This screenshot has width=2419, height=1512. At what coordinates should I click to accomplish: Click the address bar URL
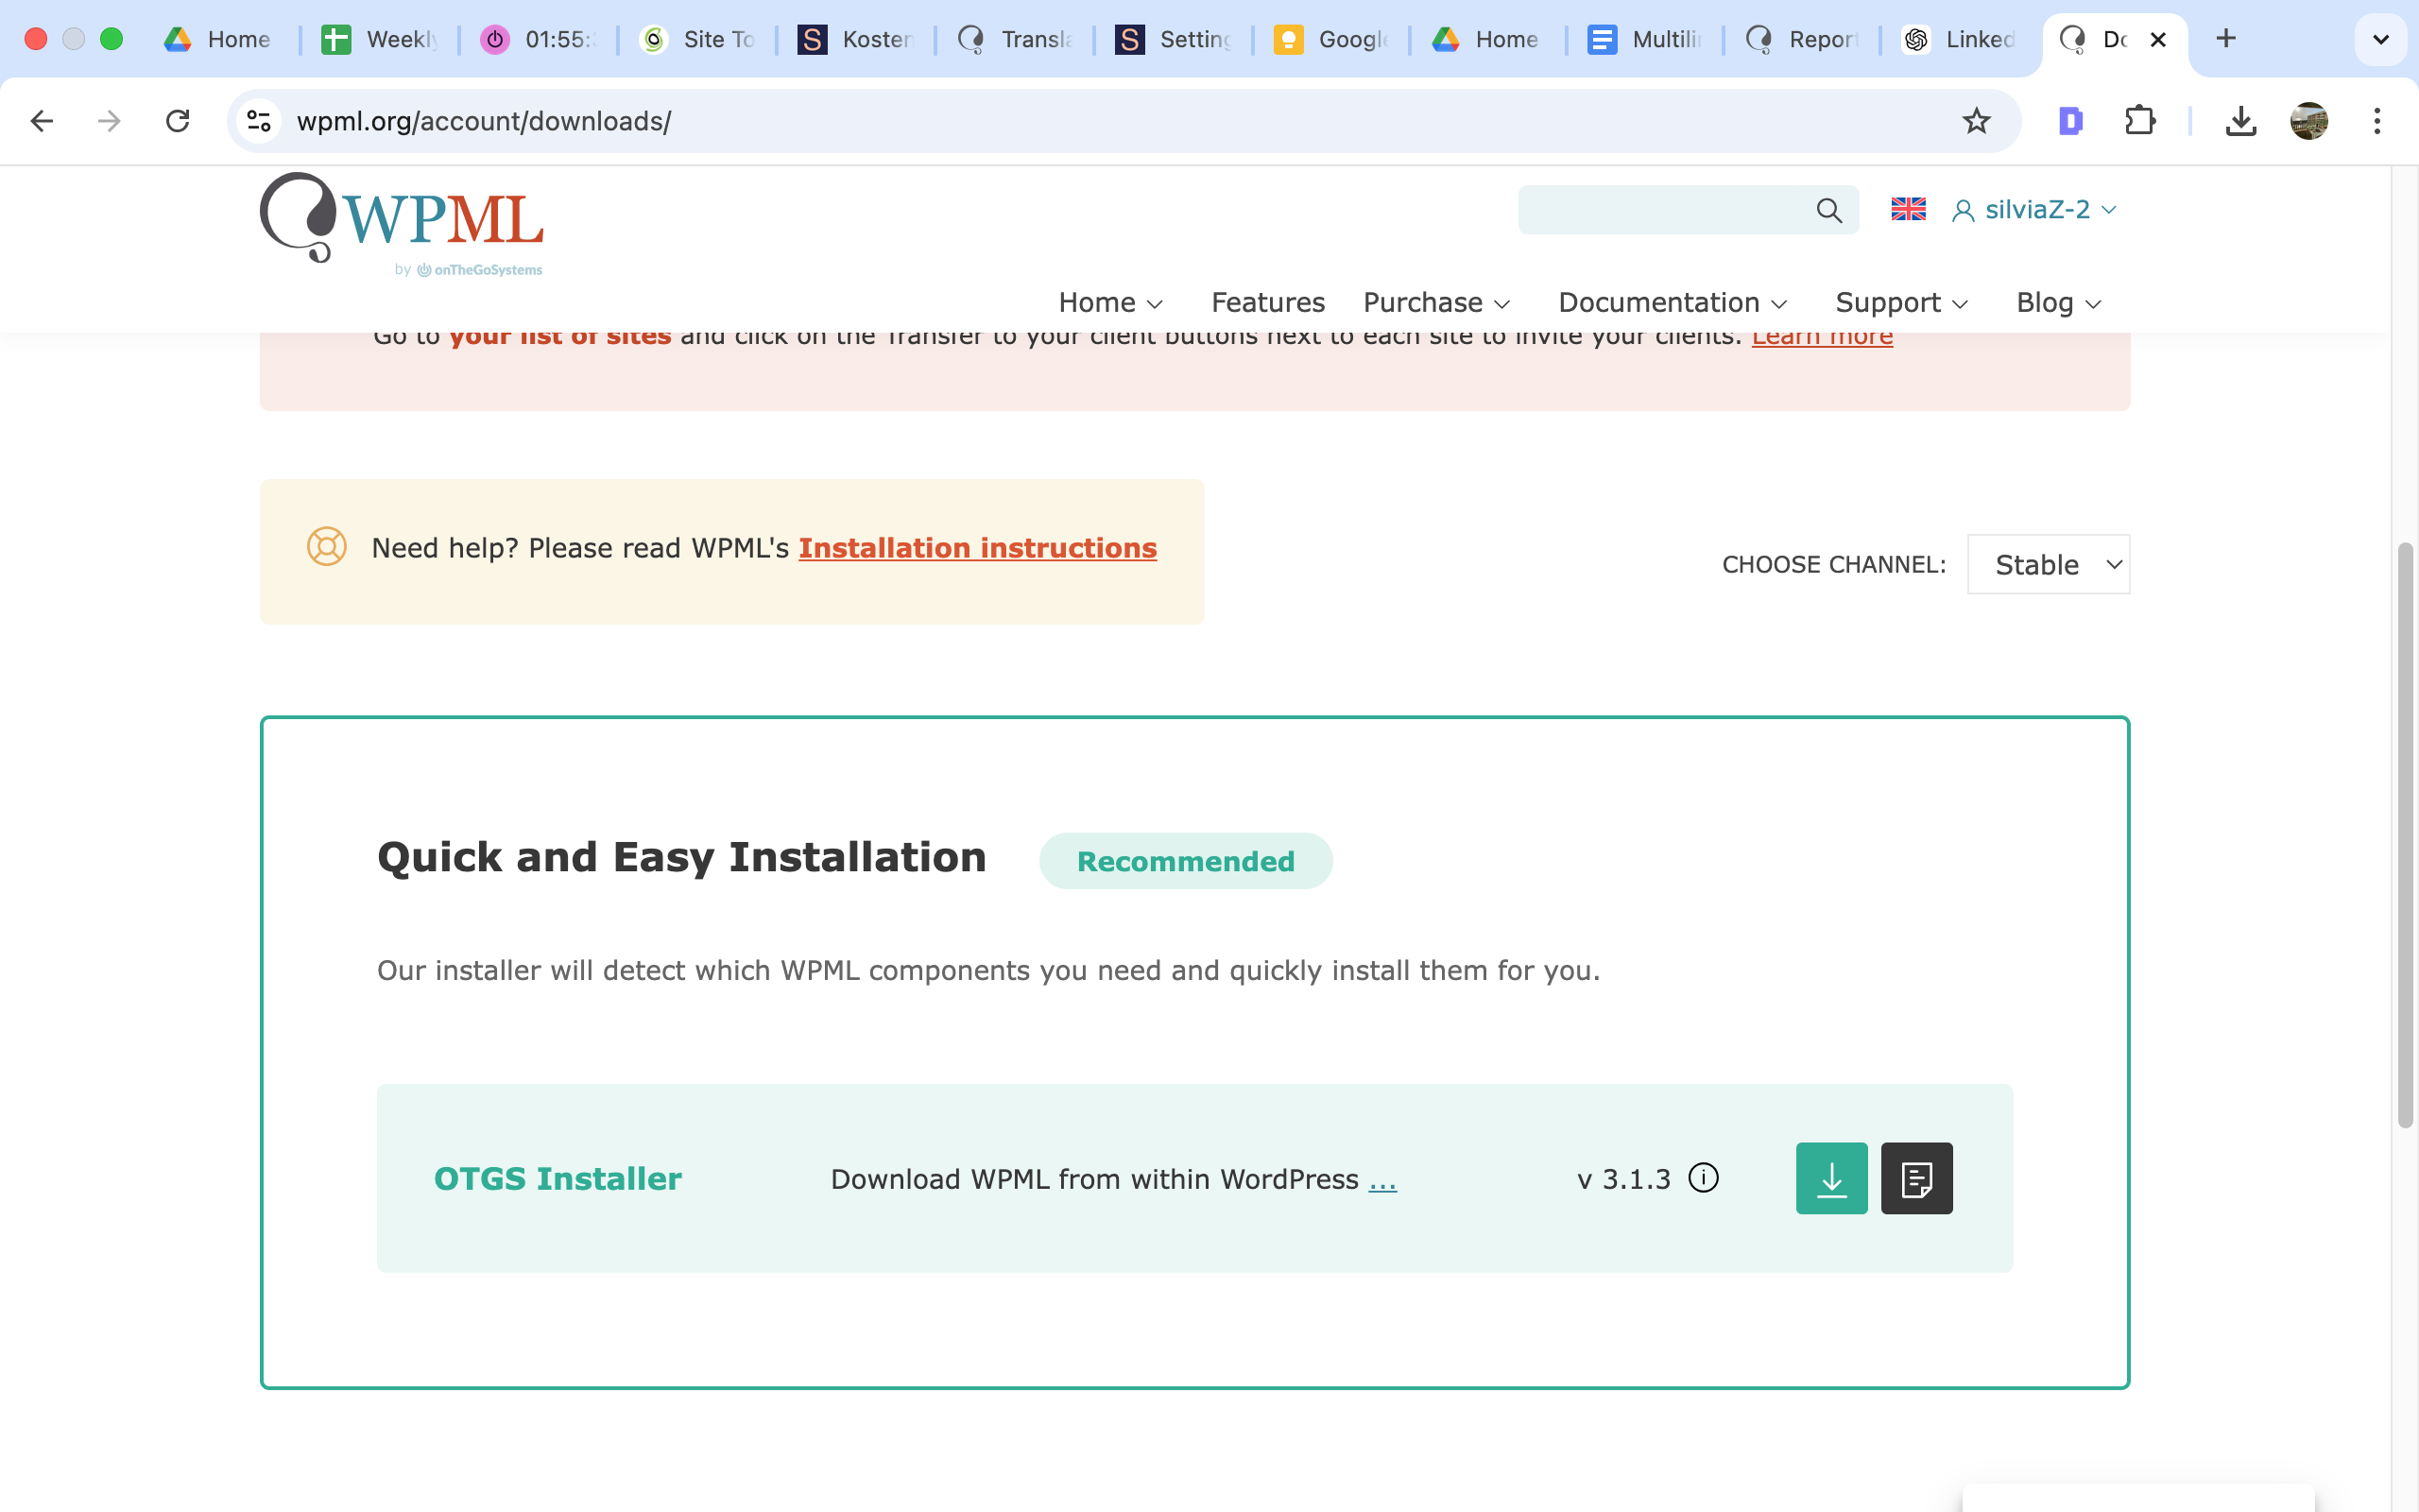click(x=484, y=121)
